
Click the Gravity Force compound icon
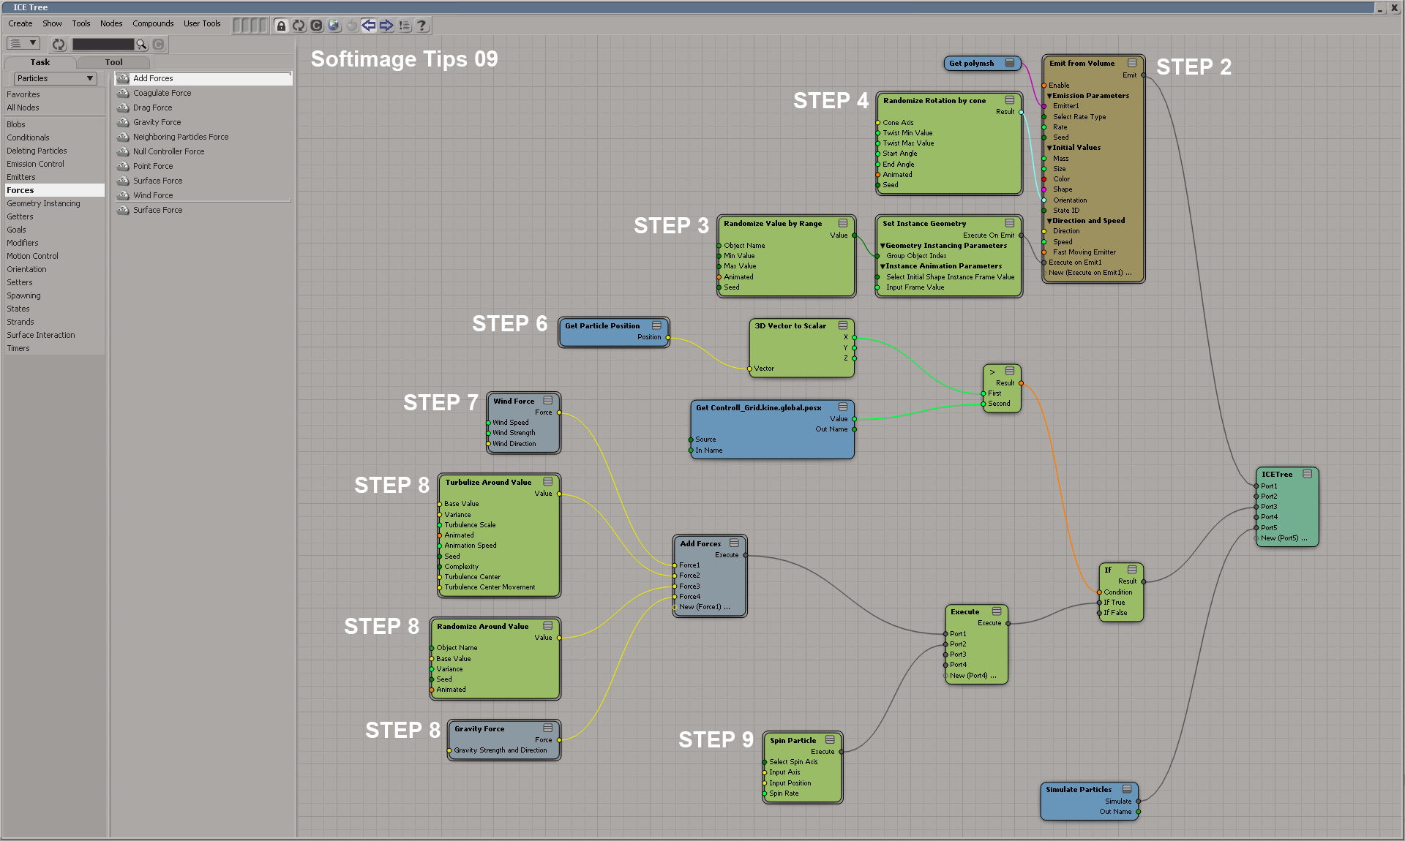tap(123, 122)
